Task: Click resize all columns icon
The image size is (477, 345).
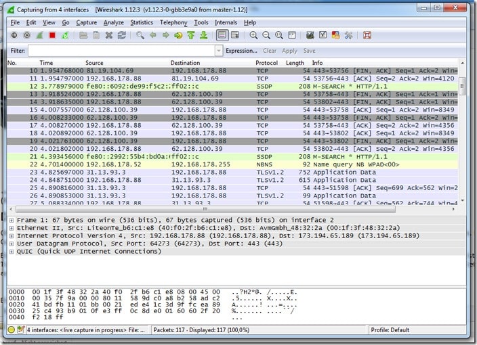Action: tap(292, 35)
